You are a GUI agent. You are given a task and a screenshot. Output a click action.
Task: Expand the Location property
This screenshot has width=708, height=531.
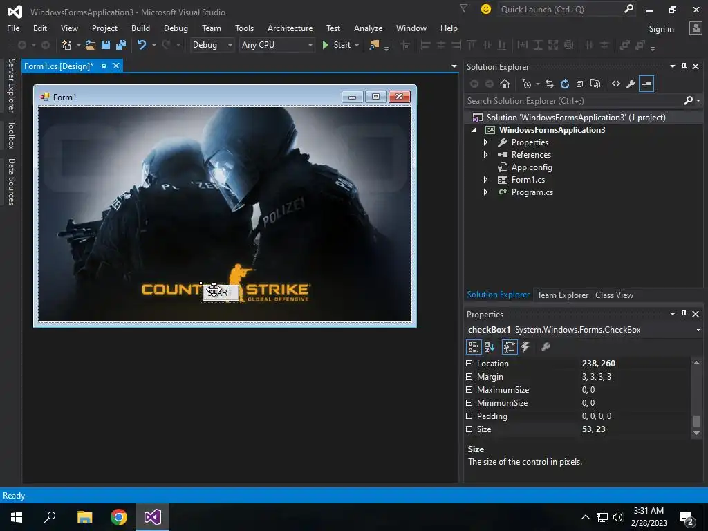(x=469, y=364)
